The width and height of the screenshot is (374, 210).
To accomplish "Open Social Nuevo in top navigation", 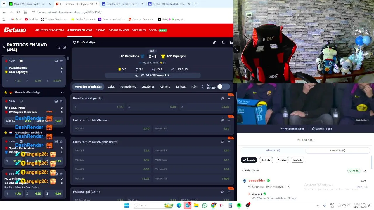I will pos(158,30).
